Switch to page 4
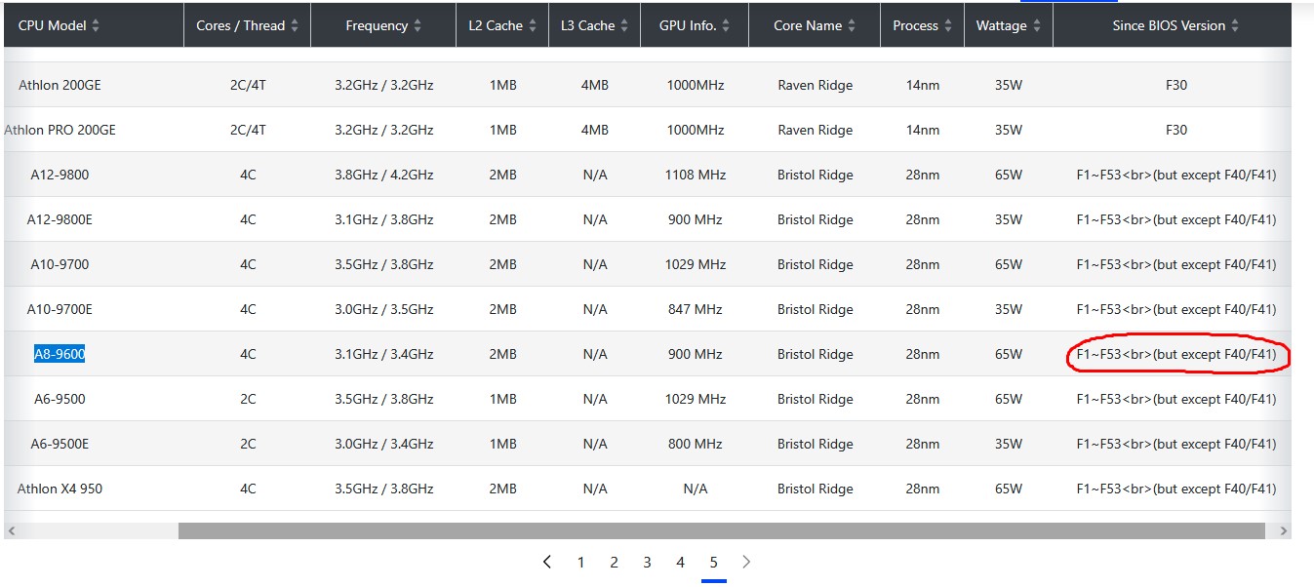Image resolution: width=1314 pixels, height=587 pixels. click(x=680, y=563)
